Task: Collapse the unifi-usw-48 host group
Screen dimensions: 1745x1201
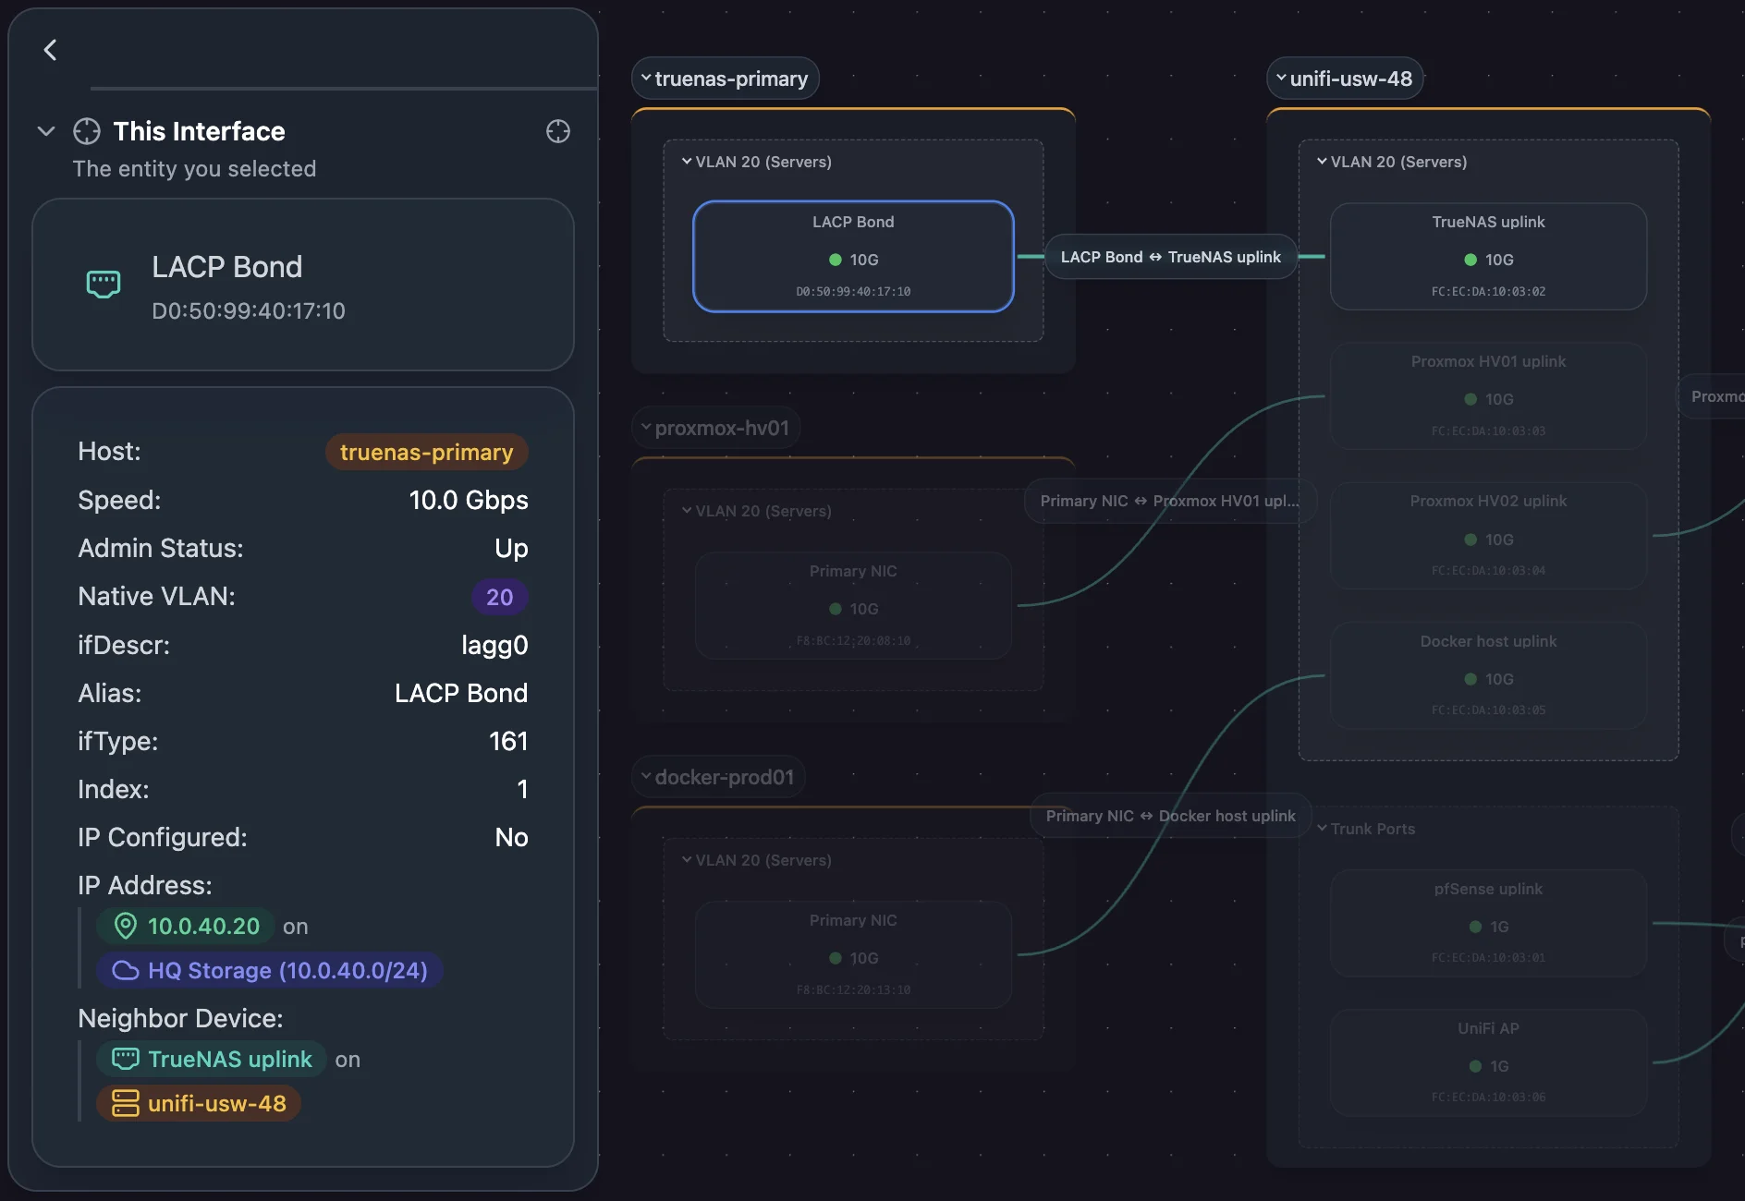Action: tap(1281, 79)
